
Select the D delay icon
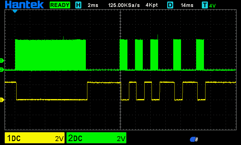(x=170, y=5)
